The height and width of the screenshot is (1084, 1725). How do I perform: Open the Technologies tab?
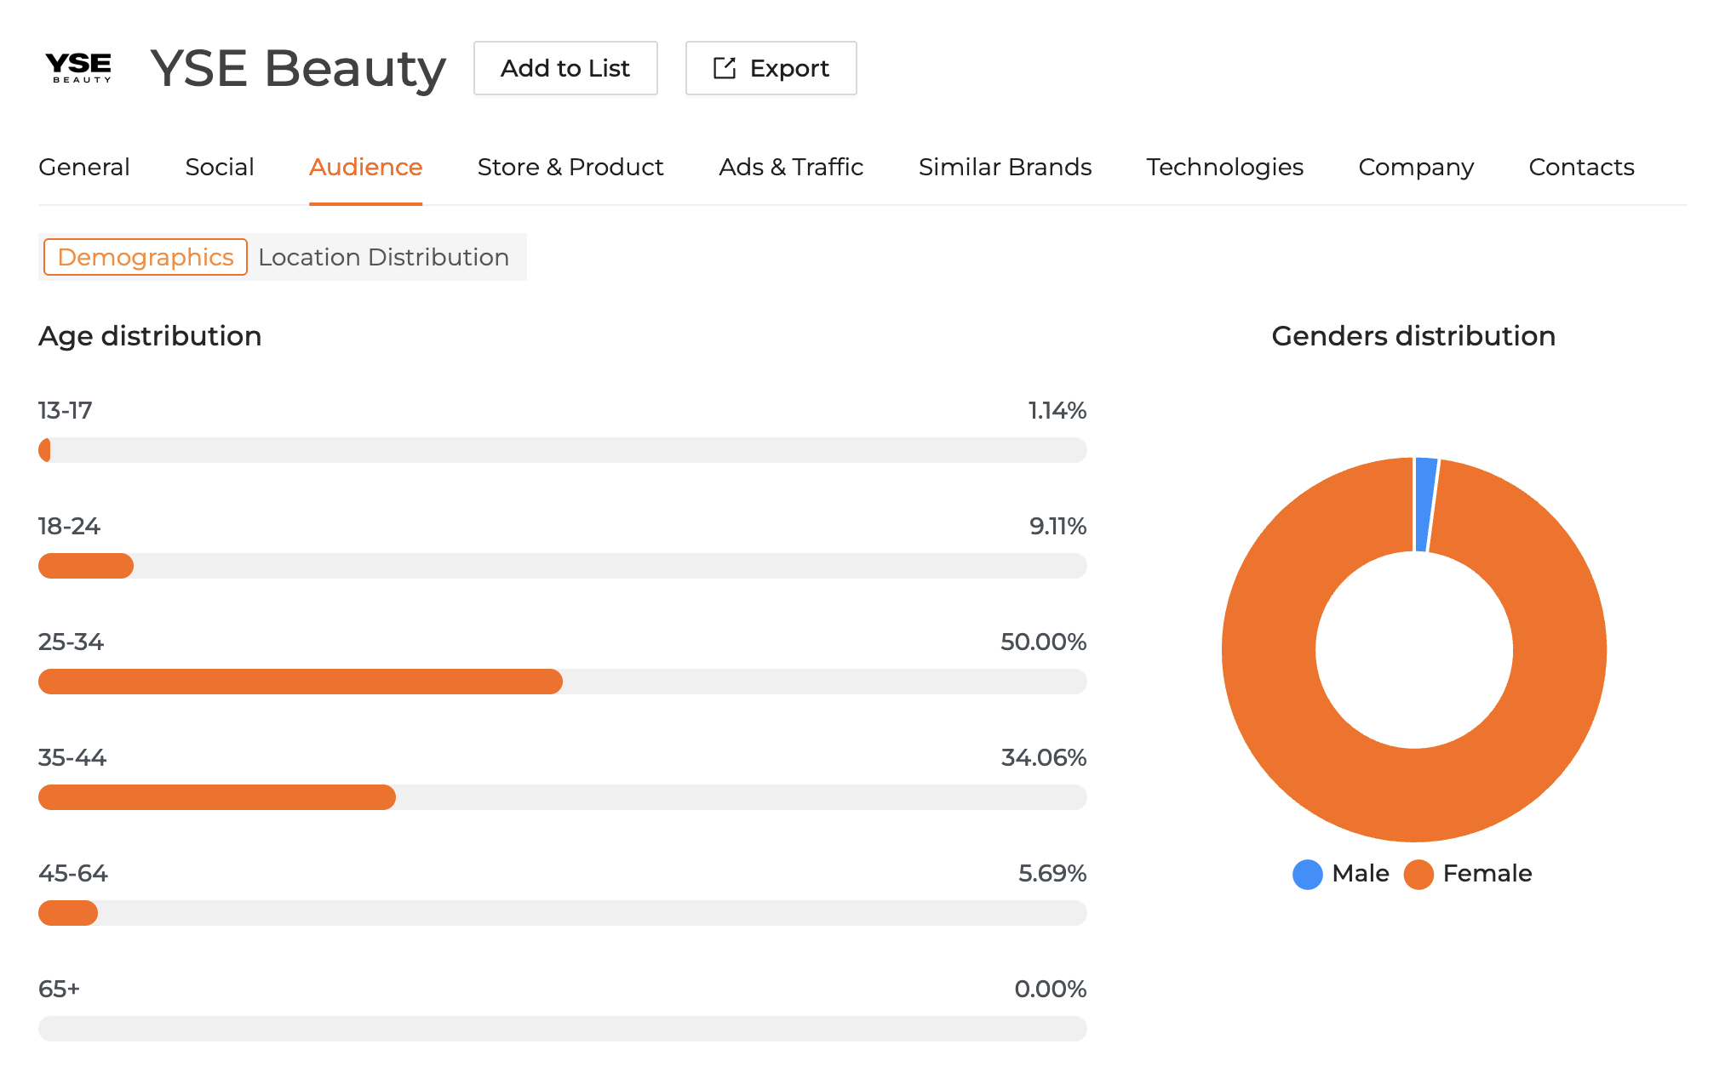coord(1224,167)
